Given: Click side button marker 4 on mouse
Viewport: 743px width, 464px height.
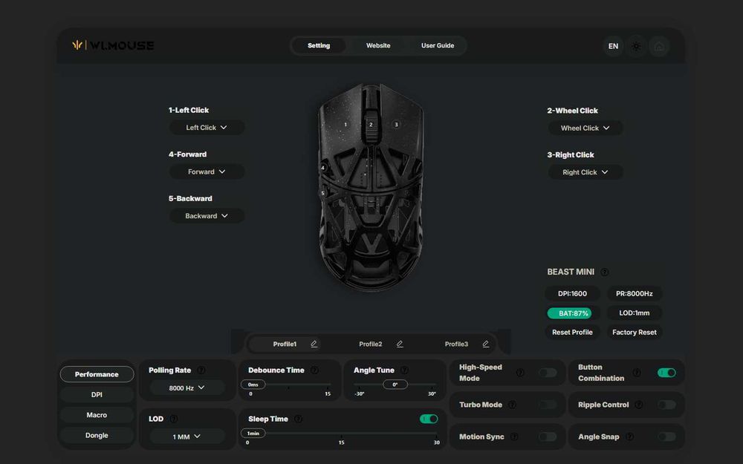Looking at the screenshot, I should (322, 168).
